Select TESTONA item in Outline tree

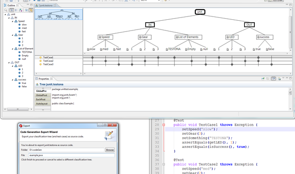27,52
